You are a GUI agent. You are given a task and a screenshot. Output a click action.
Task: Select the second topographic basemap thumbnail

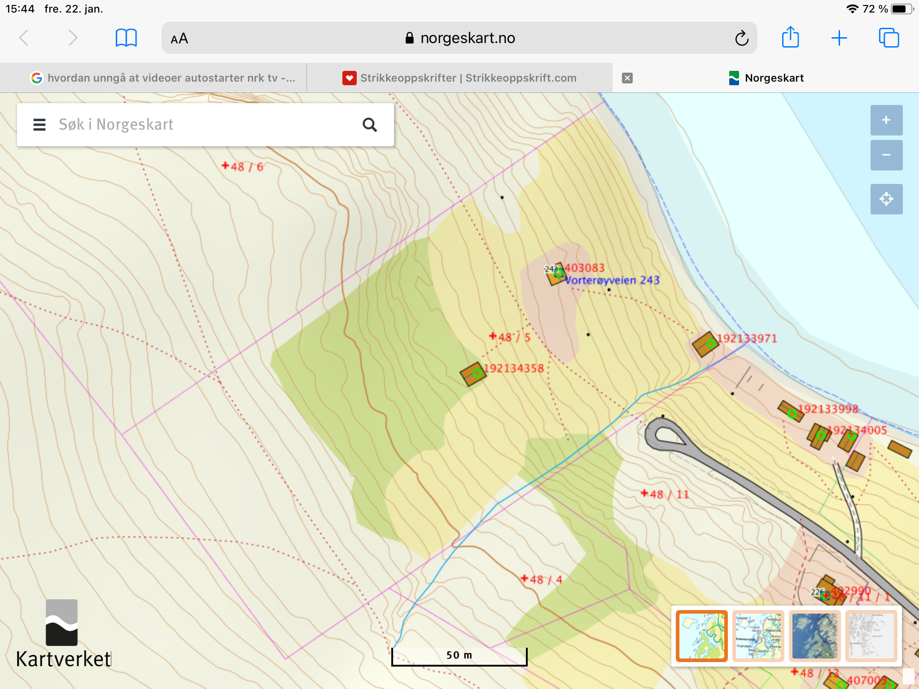[758, 636]
